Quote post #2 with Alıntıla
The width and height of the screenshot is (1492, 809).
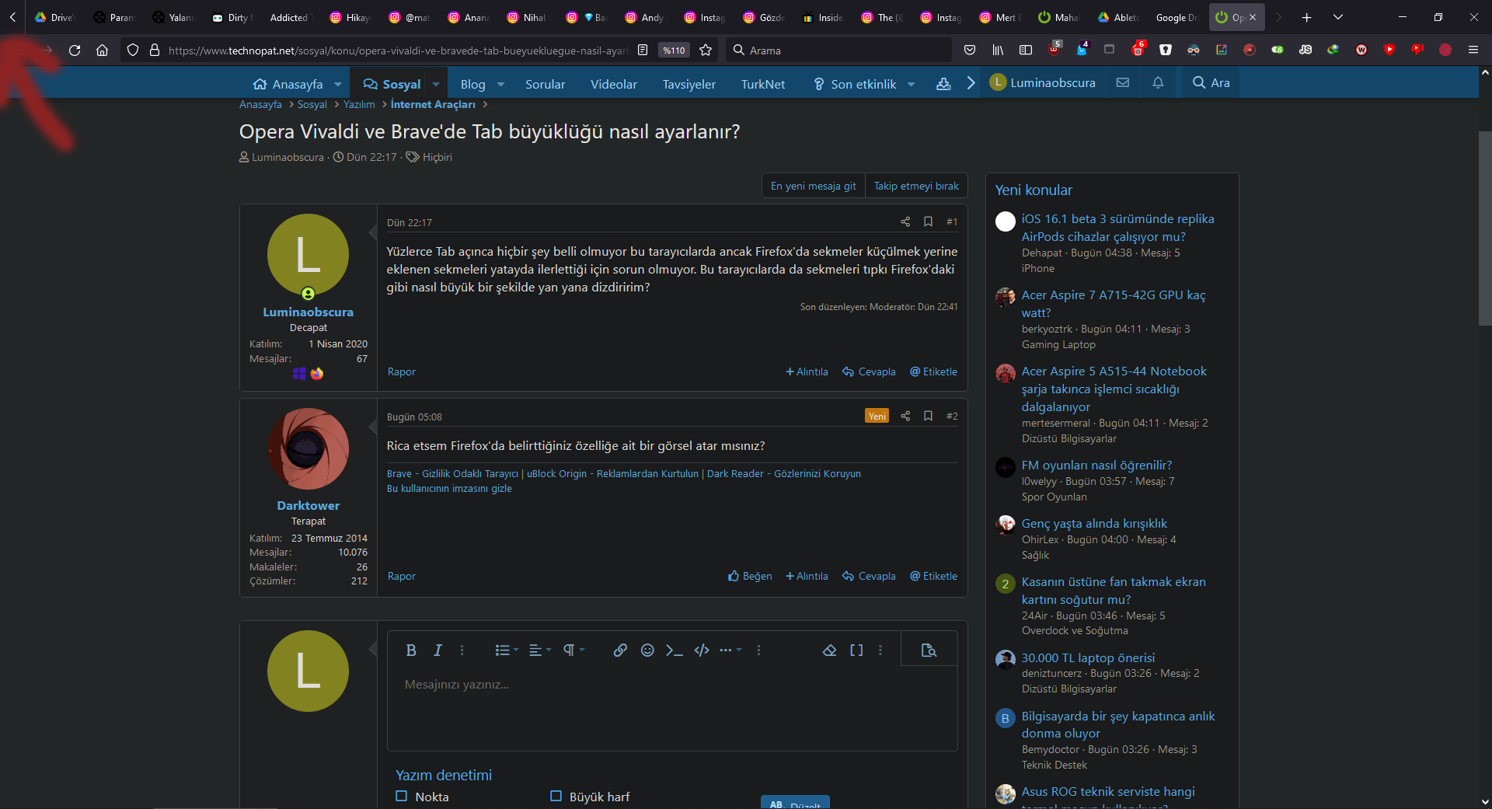pyautogui.click(x=807, y=576)
